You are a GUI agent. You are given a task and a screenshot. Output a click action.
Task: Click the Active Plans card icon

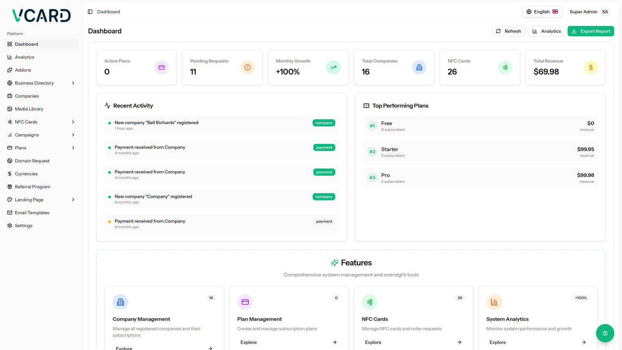161,68
